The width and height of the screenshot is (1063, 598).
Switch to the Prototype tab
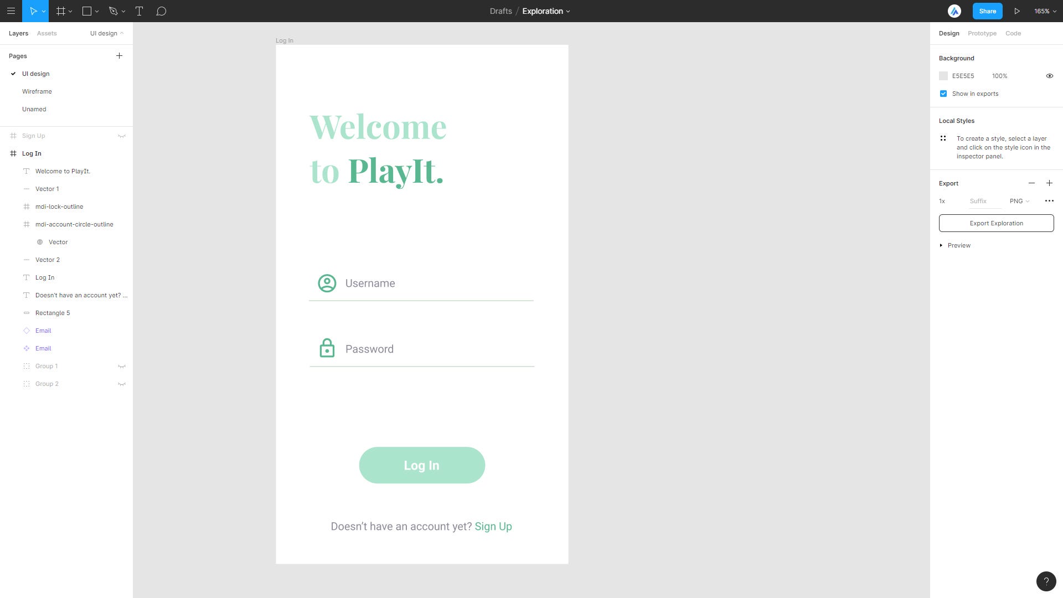coord(982,33)
